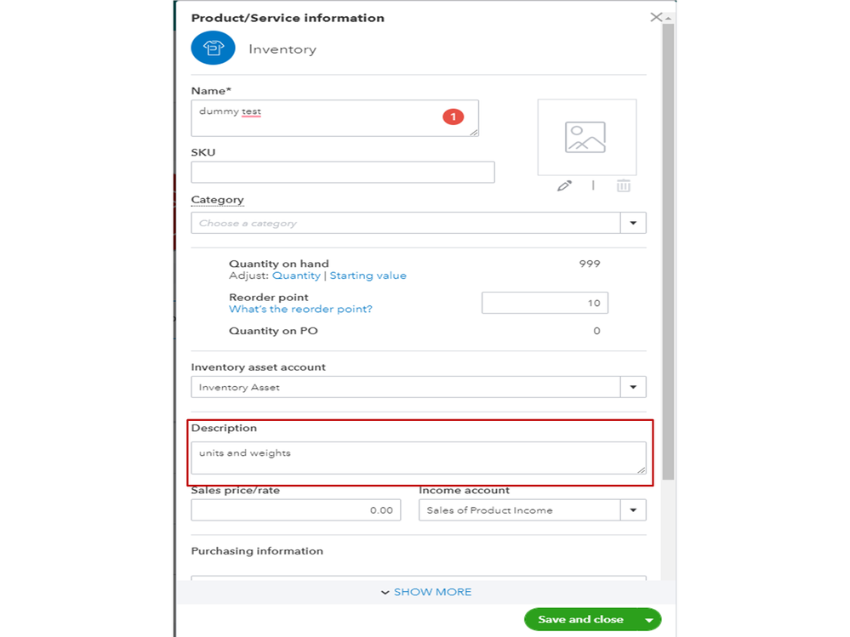
Task: Open the Category dropdown arrow
Action: pyautogui.click(x=633, y=223)
